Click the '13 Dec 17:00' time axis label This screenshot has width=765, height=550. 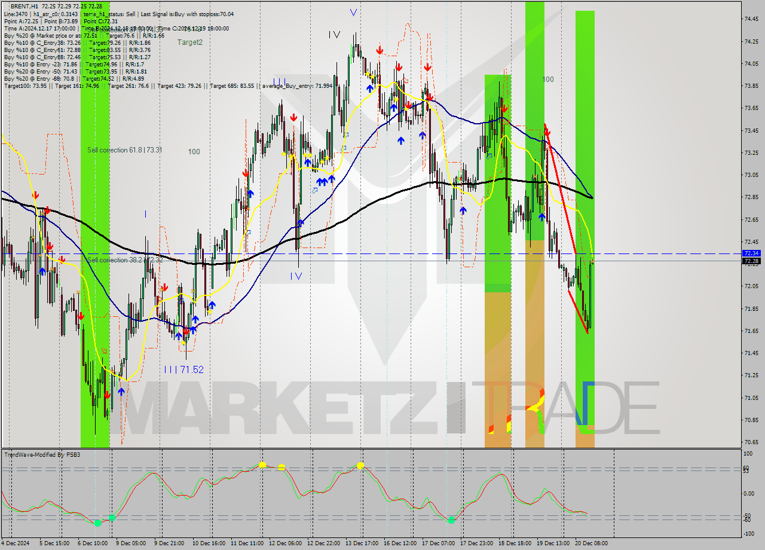(x=362, y=543)
